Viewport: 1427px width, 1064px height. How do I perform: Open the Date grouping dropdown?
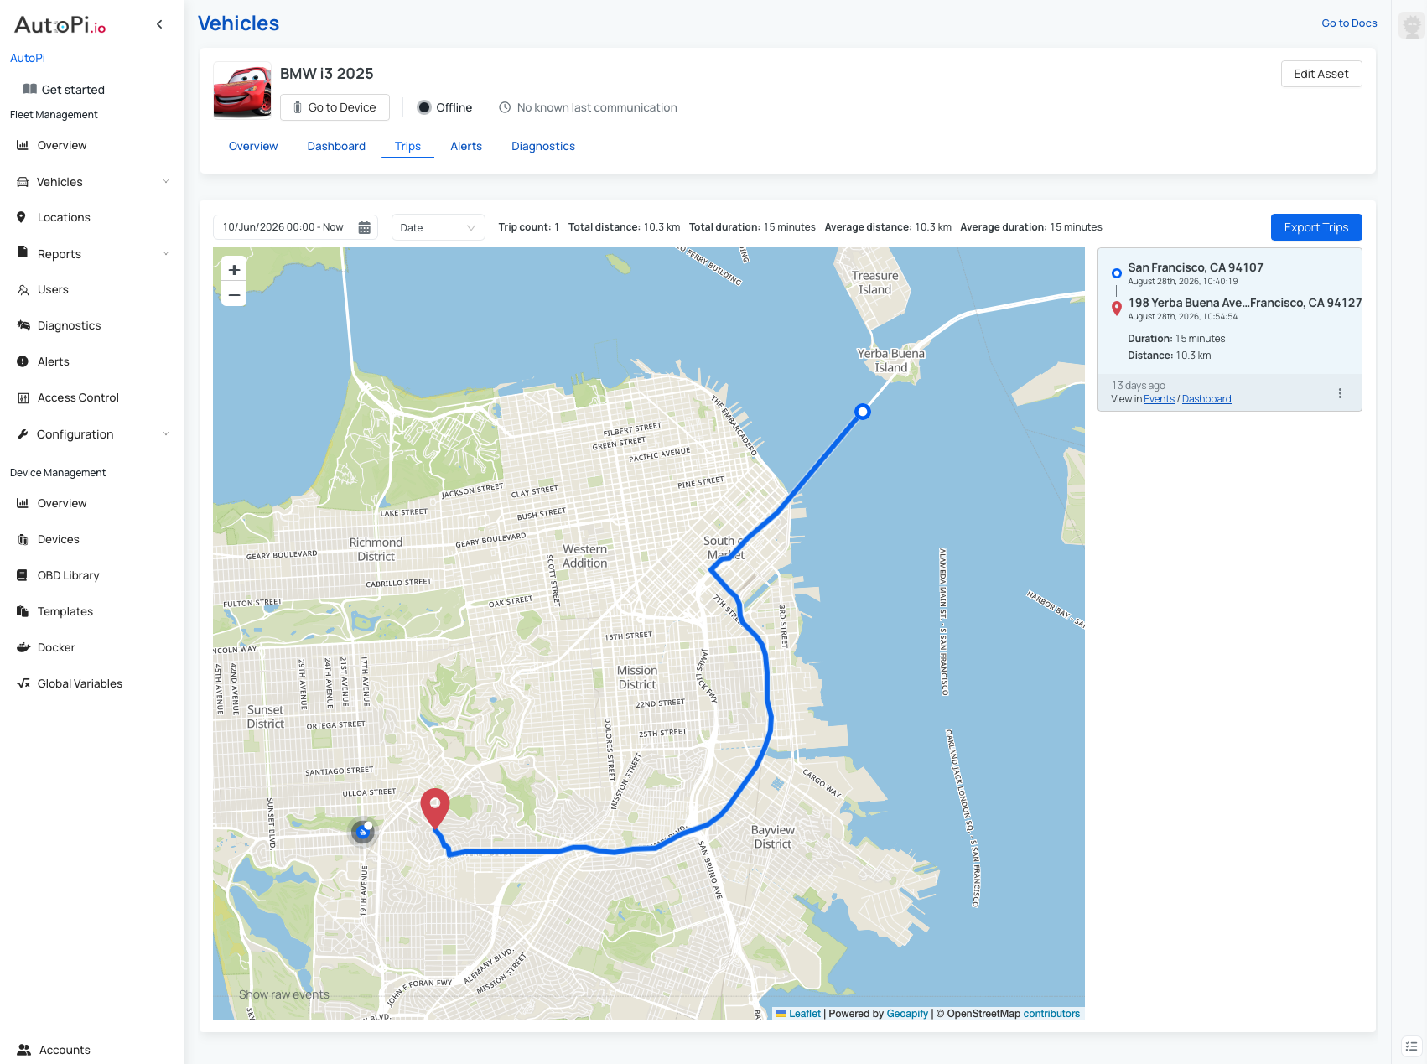(x=438, y=227)
